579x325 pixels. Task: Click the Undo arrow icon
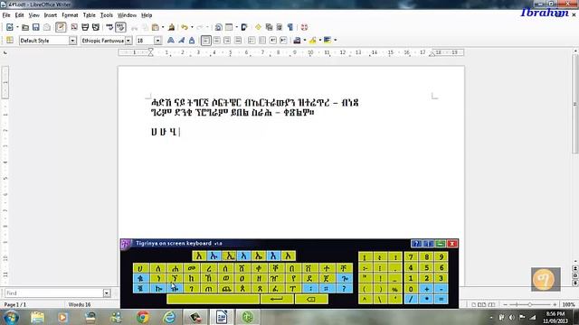(x=185, y=27)
